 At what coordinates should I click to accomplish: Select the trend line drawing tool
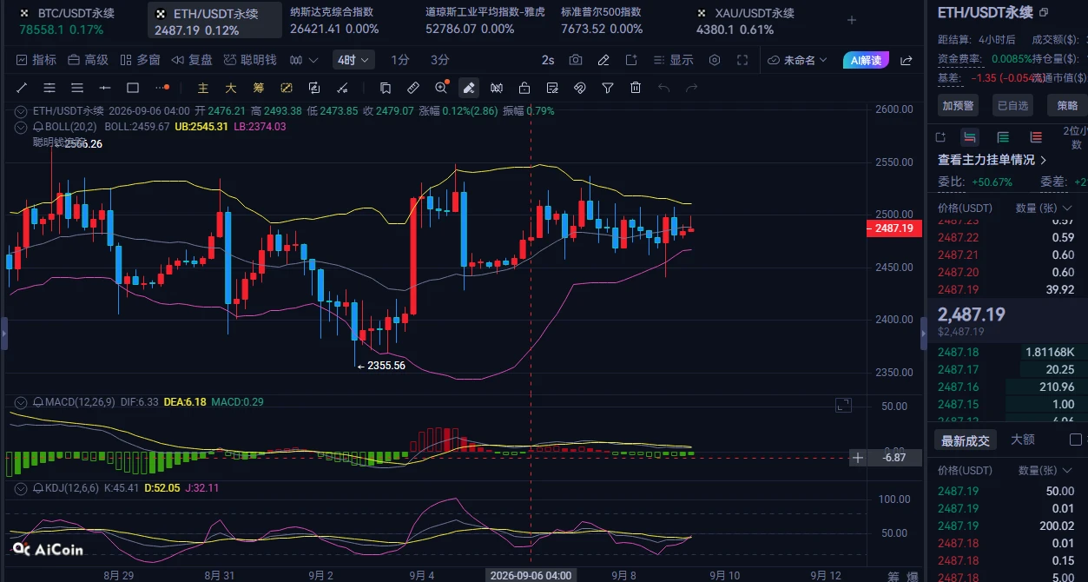point(22,88)
